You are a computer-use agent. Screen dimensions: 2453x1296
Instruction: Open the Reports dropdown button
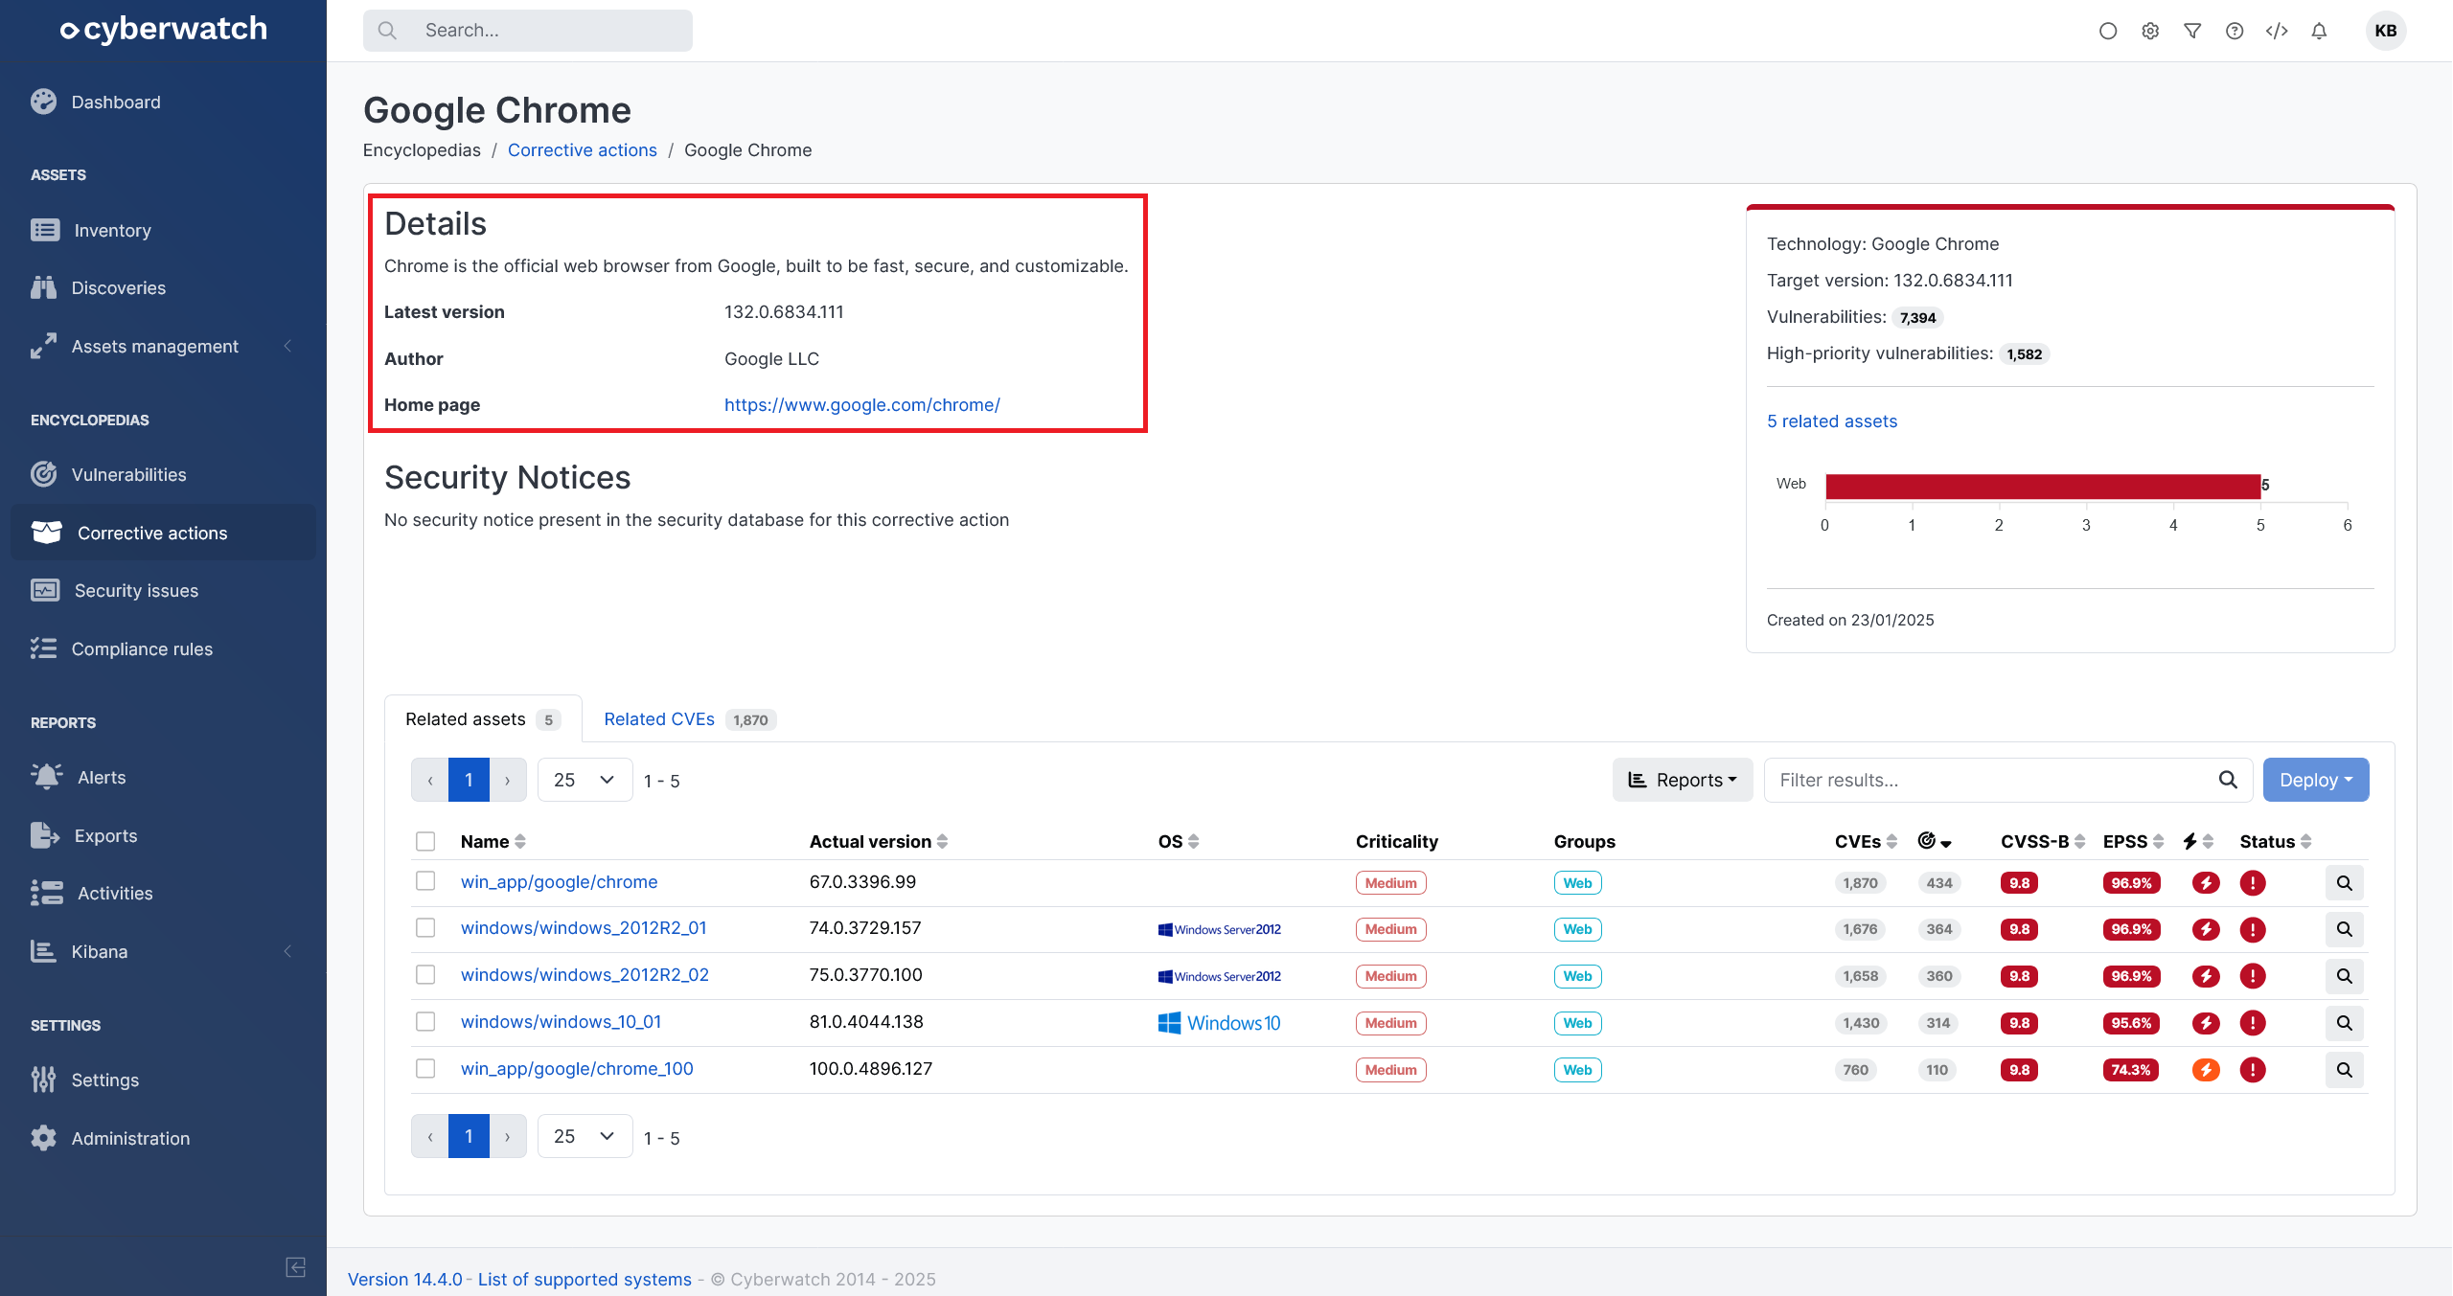click(x=1683, y=780)
